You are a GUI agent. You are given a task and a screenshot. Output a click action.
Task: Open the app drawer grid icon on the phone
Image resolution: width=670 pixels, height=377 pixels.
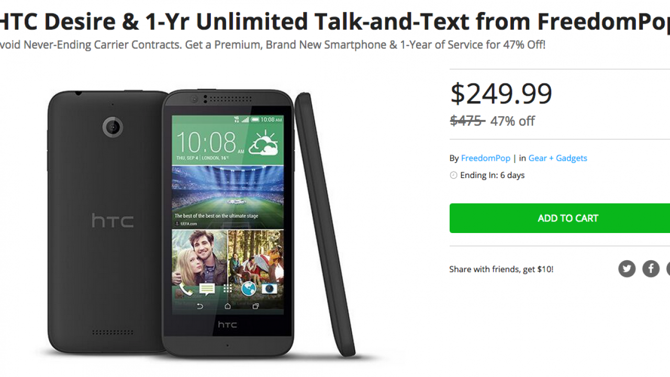point(228,289)
